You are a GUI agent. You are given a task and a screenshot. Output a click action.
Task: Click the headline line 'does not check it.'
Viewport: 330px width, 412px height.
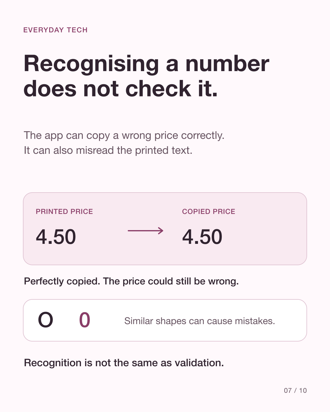point(121,89)
